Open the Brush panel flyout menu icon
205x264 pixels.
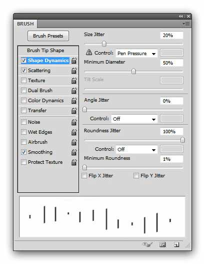click(x=186, y=24)
